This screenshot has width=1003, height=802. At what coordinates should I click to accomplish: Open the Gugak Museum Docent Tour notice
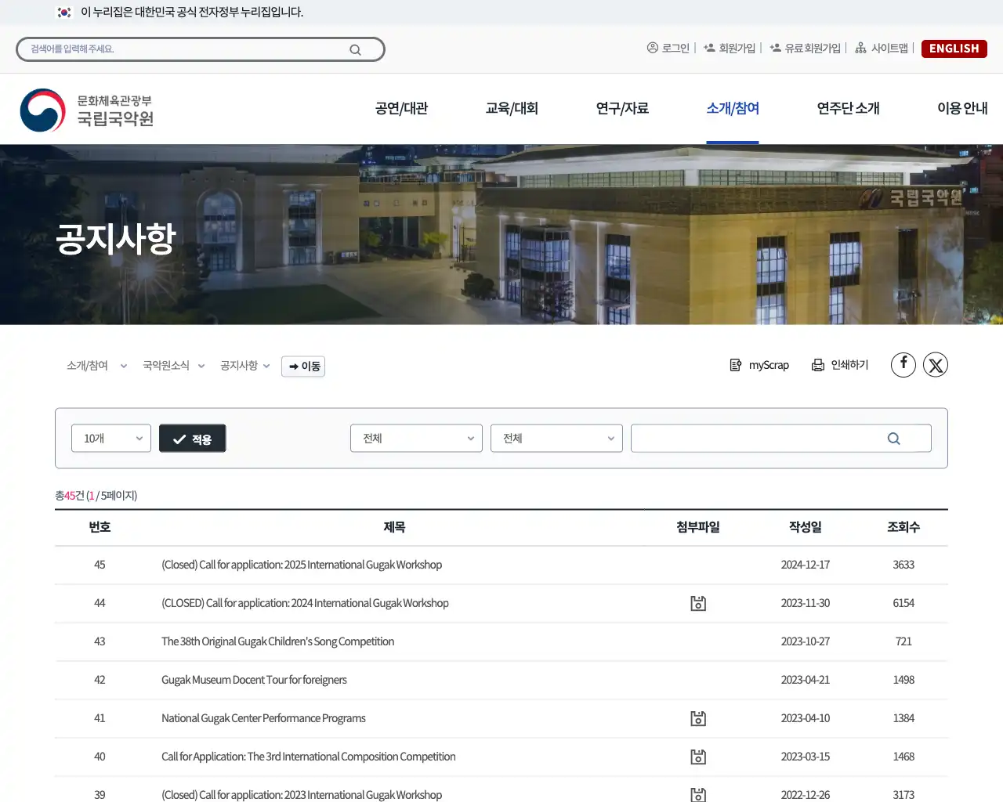254,680
